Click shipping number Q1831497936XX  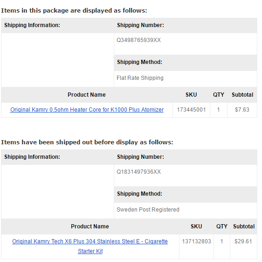[x=138, y=172]
